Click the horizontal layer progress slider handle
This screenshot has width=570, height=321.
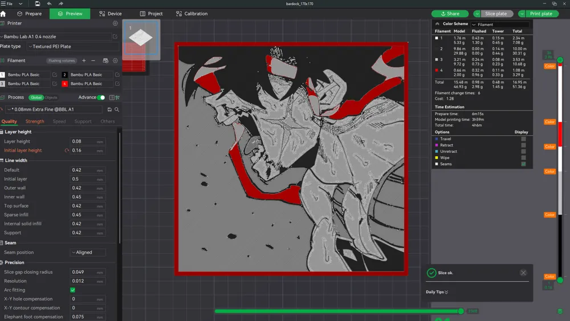[x=461, y=311]
